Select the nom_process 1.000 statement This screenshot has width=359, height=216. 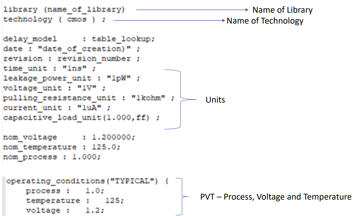coord(51,157)
